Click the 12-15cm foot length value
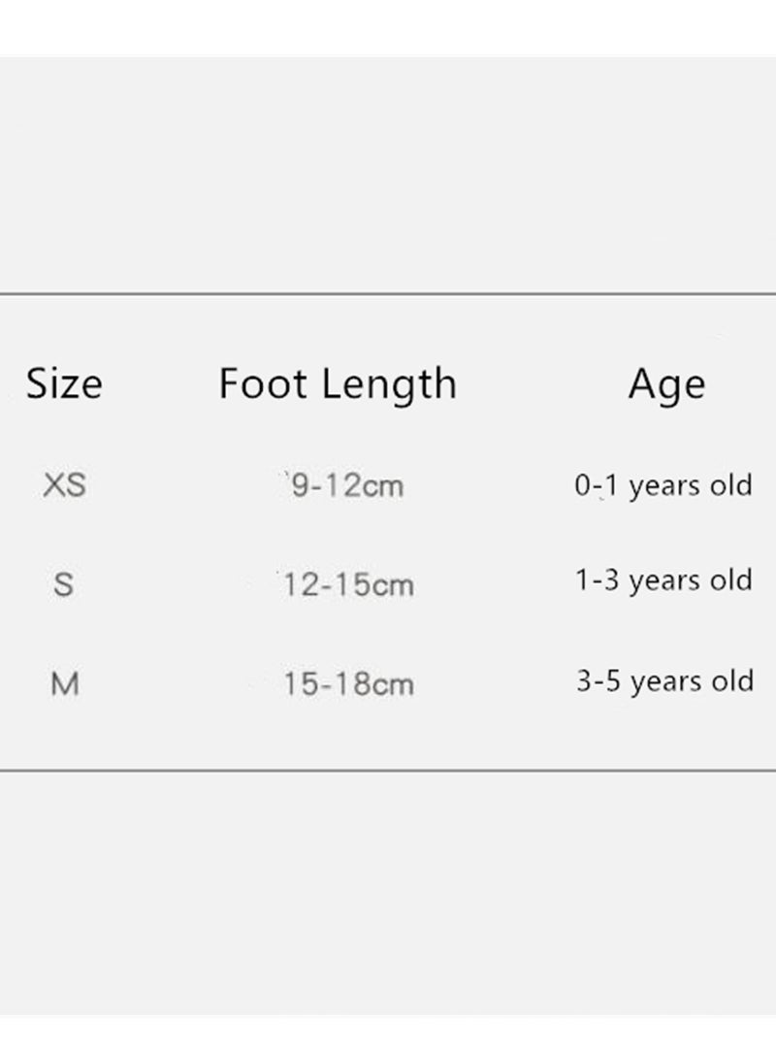 pyautogui.click(x=348, y=585)
